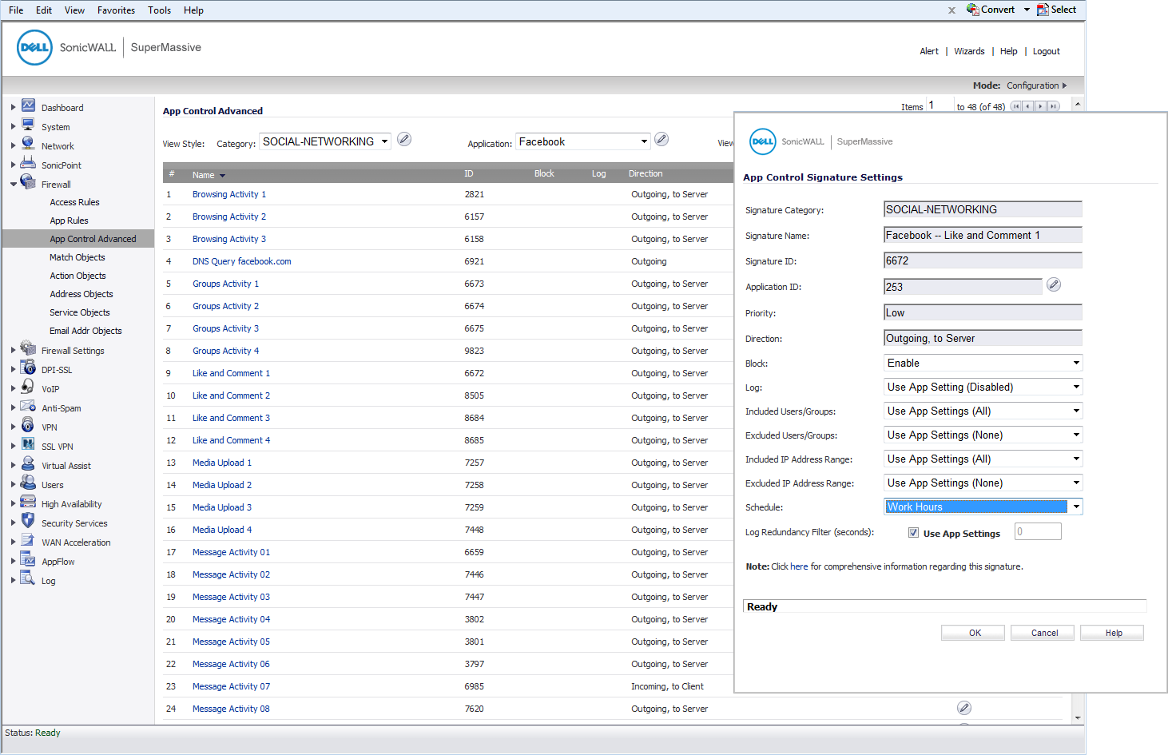Click the OK button in signature settings
Viewport: 1168px width, 755px height.
pyautogui.click(x=975, y=633)
